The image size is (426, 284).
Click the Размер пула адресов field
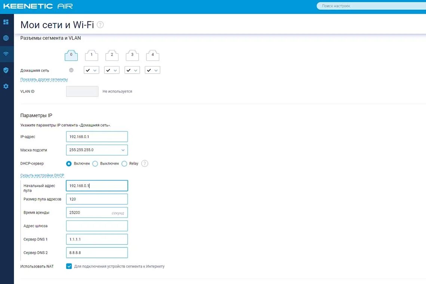(97, 199)
